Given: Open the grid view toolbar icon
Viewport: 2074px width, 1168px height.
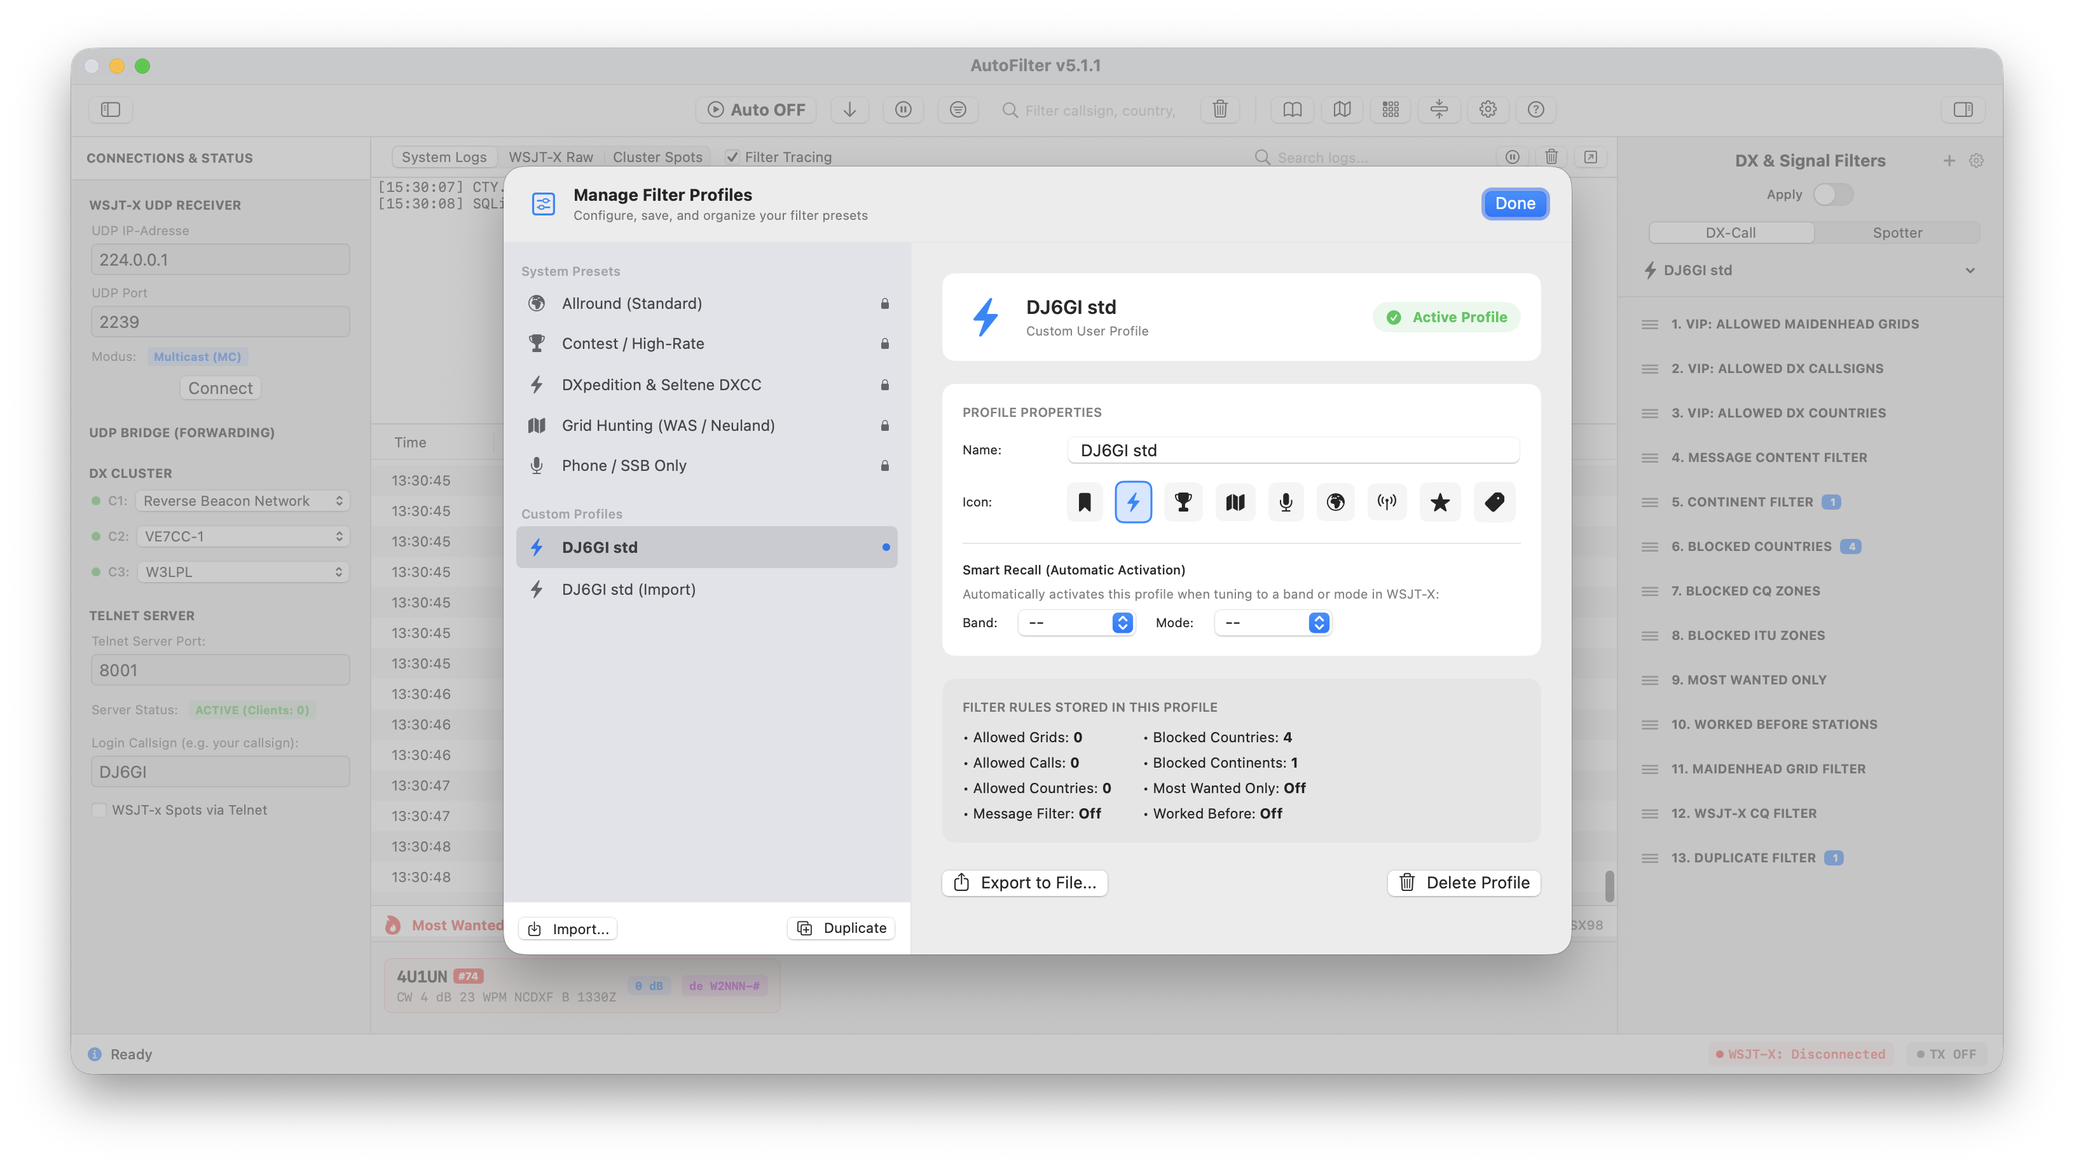Looking at the screenshot, I should pyautogui.click(x=1391, y=109).
